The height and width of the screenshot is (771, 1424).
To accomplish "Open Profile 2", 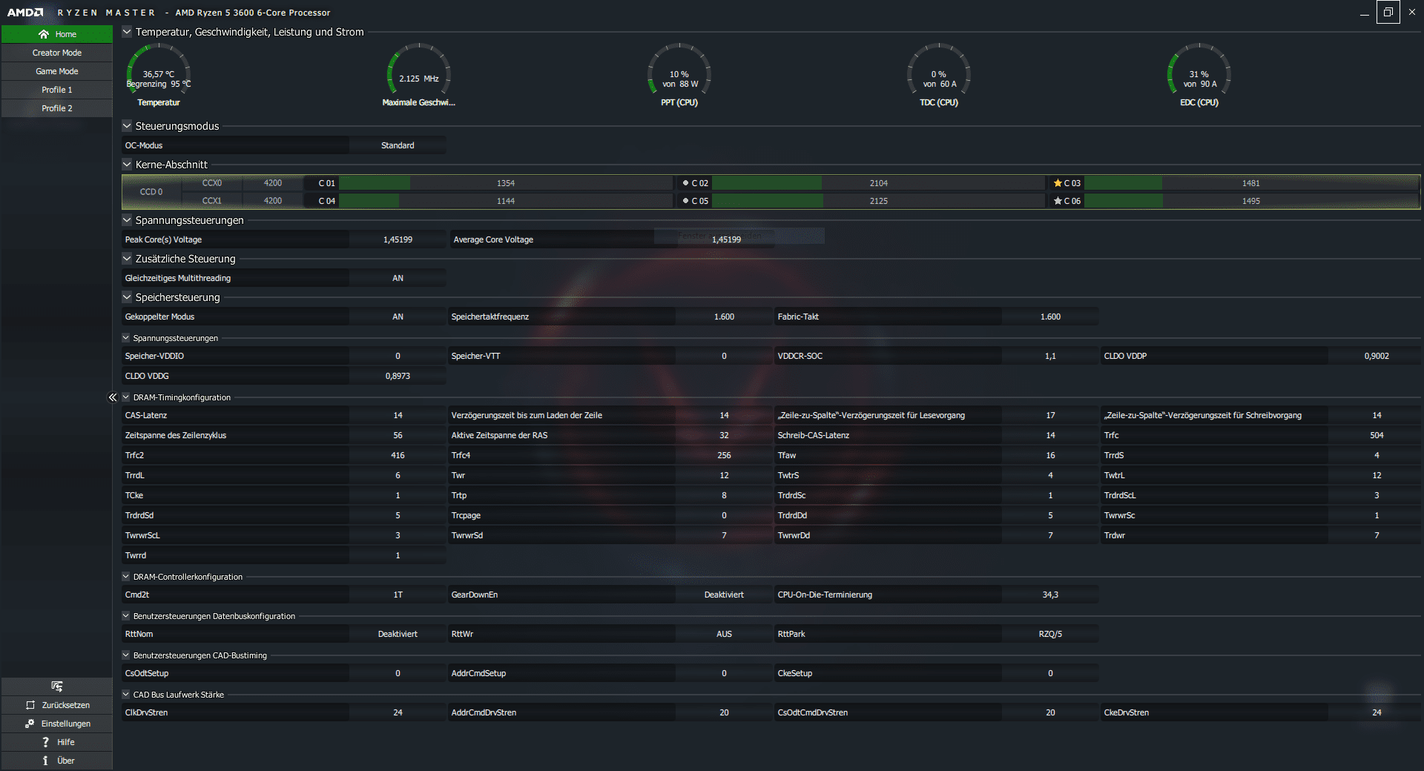I will (57, 108).
